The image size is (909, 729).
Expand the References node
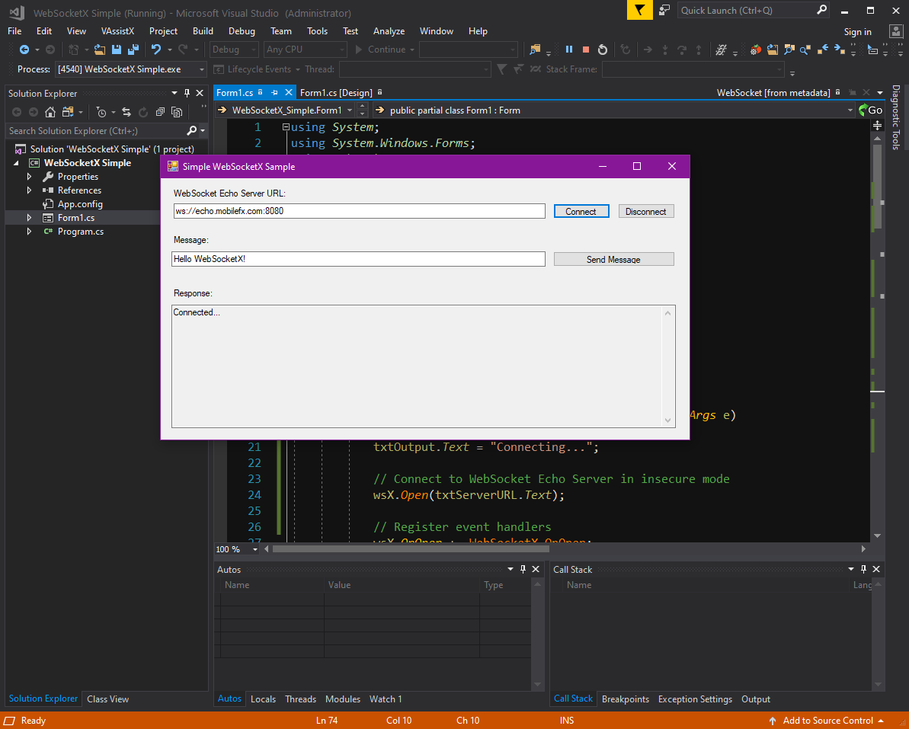pyautogui.click(x=30, y=190)
